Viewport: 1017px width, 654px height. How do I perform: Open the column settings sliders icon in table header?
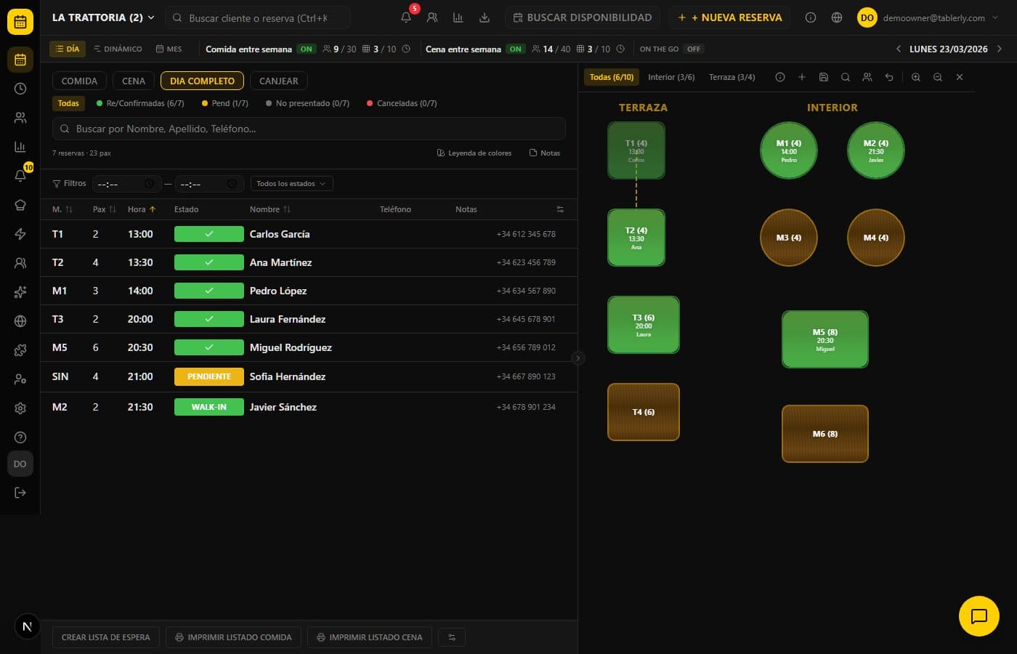tap(560, 209)
